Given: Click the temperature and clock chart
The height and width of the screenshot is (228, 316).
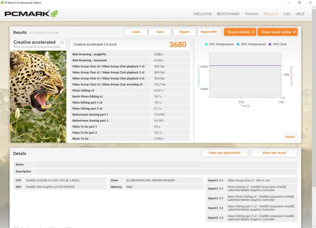Looking at the screenshot, I should [x=245, y=75].
